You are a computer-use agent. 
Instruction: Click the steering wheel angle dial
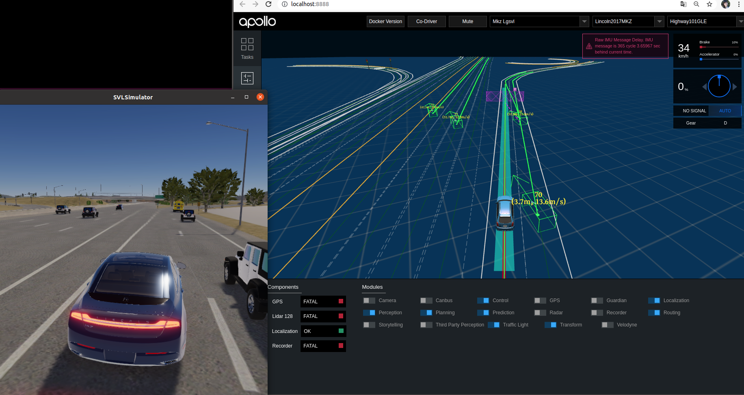[x=719, y=86]
